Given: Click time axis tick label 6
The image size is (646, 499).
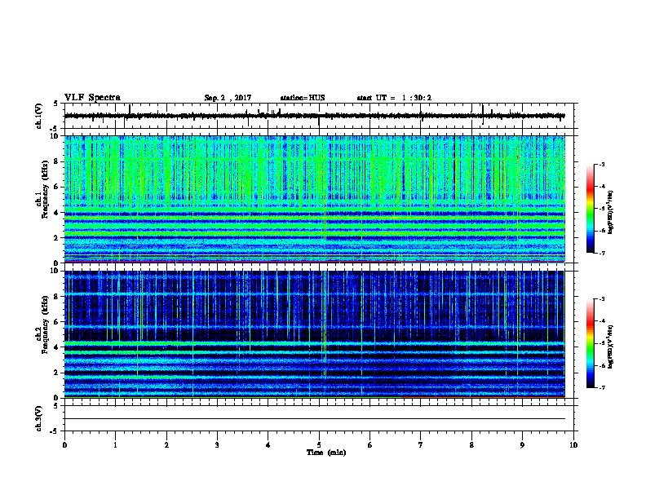Looking at the screenshot, I should pos(370,445).
